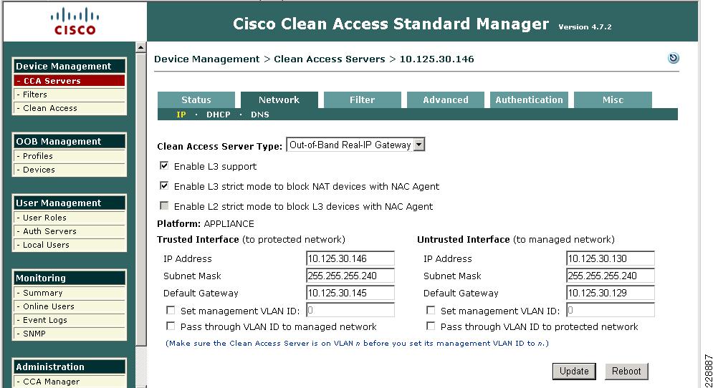Open the DHCP sub-tab

tap(219, 115)
